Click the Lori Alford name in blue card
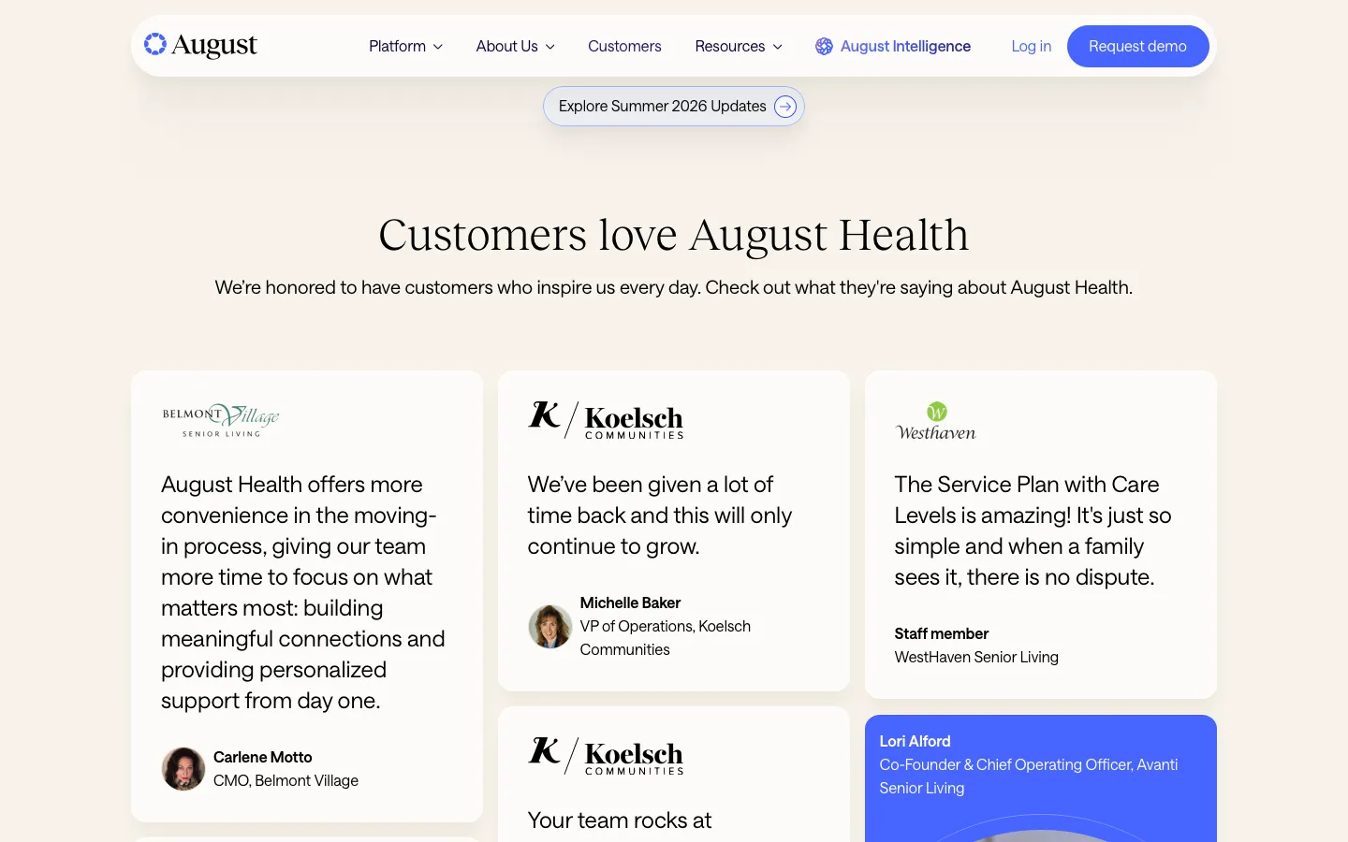 click(x=915, y=741)
